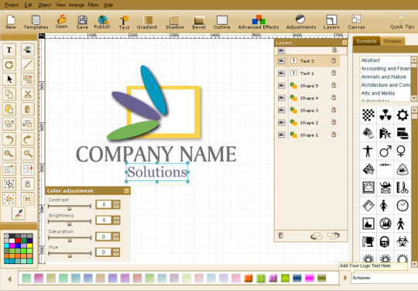Click the Text tool in the top toolbar
The image size is (418, 291).
click(x=124, y=22)
